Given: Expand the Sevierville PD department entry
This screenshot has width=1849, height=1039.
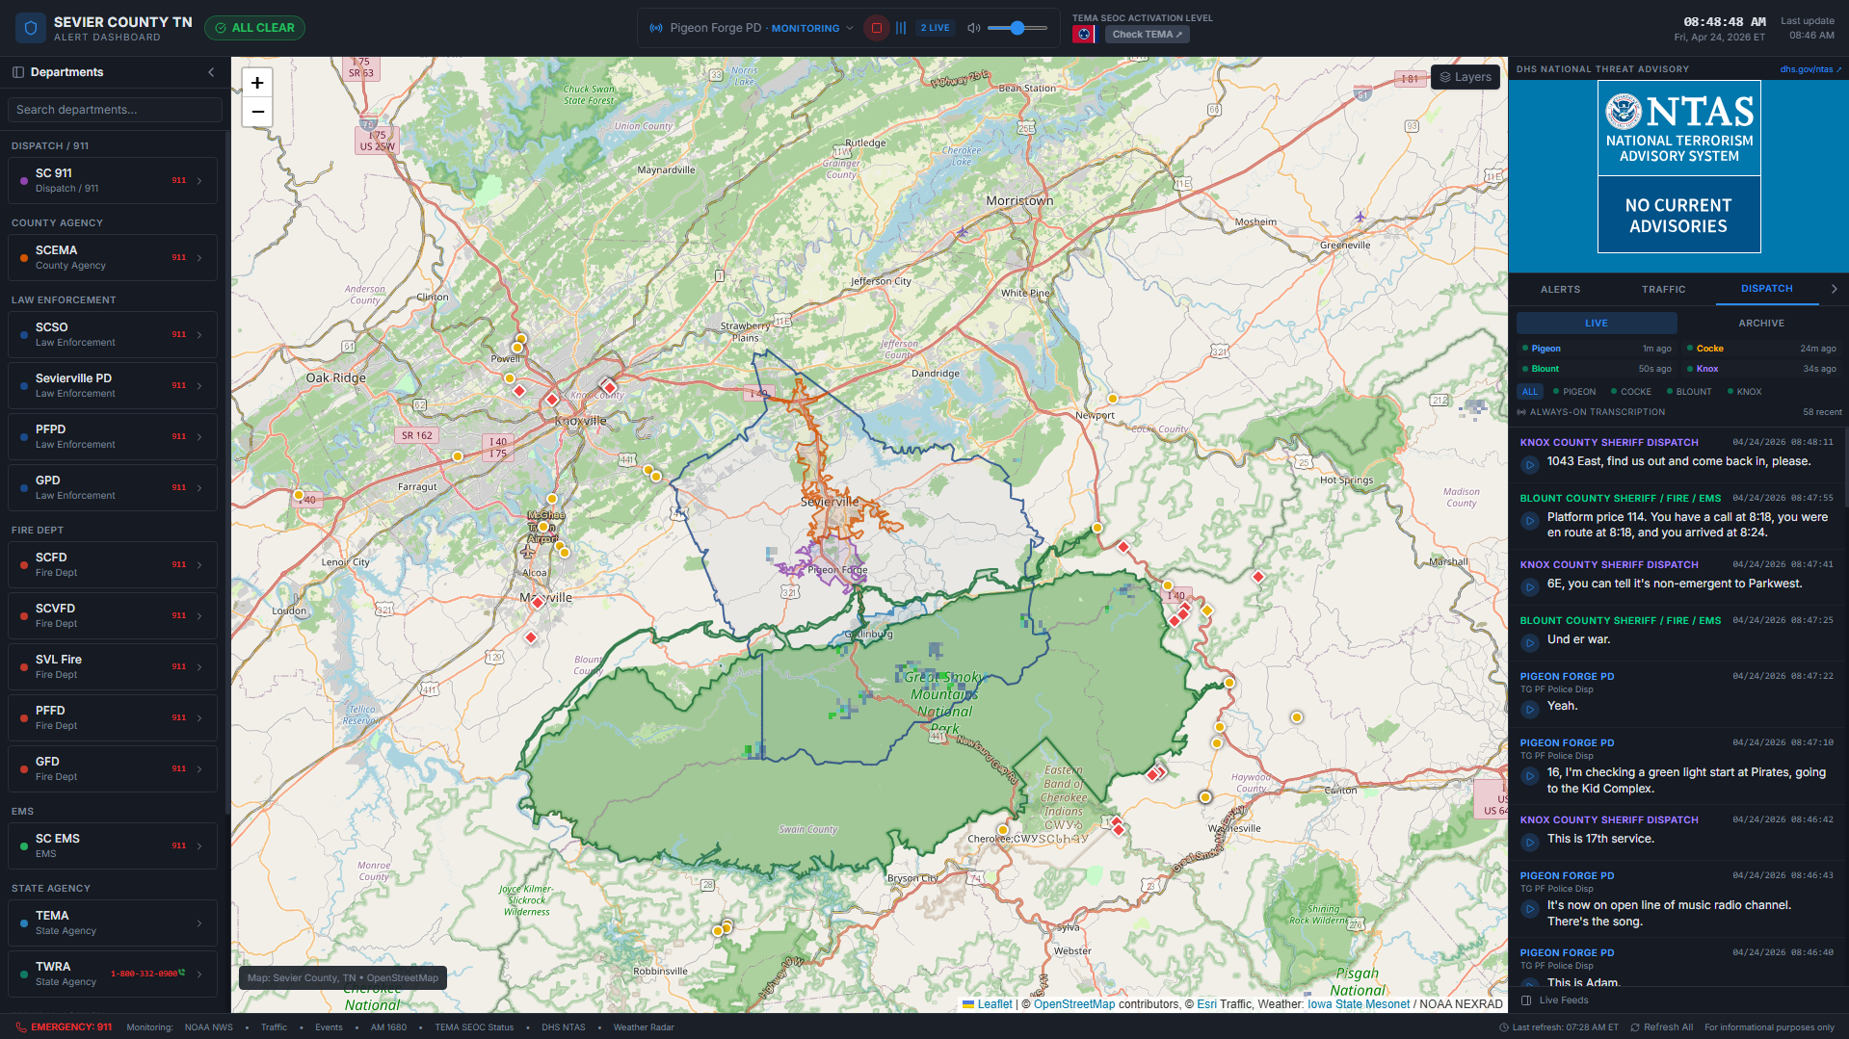Looking at the screenshot, I should [199, 386].
